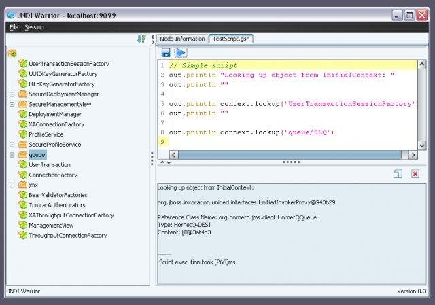Click the TomcatAuthenticators node icon
This screenshot has height=305, width=435.
tap(22, 205)
